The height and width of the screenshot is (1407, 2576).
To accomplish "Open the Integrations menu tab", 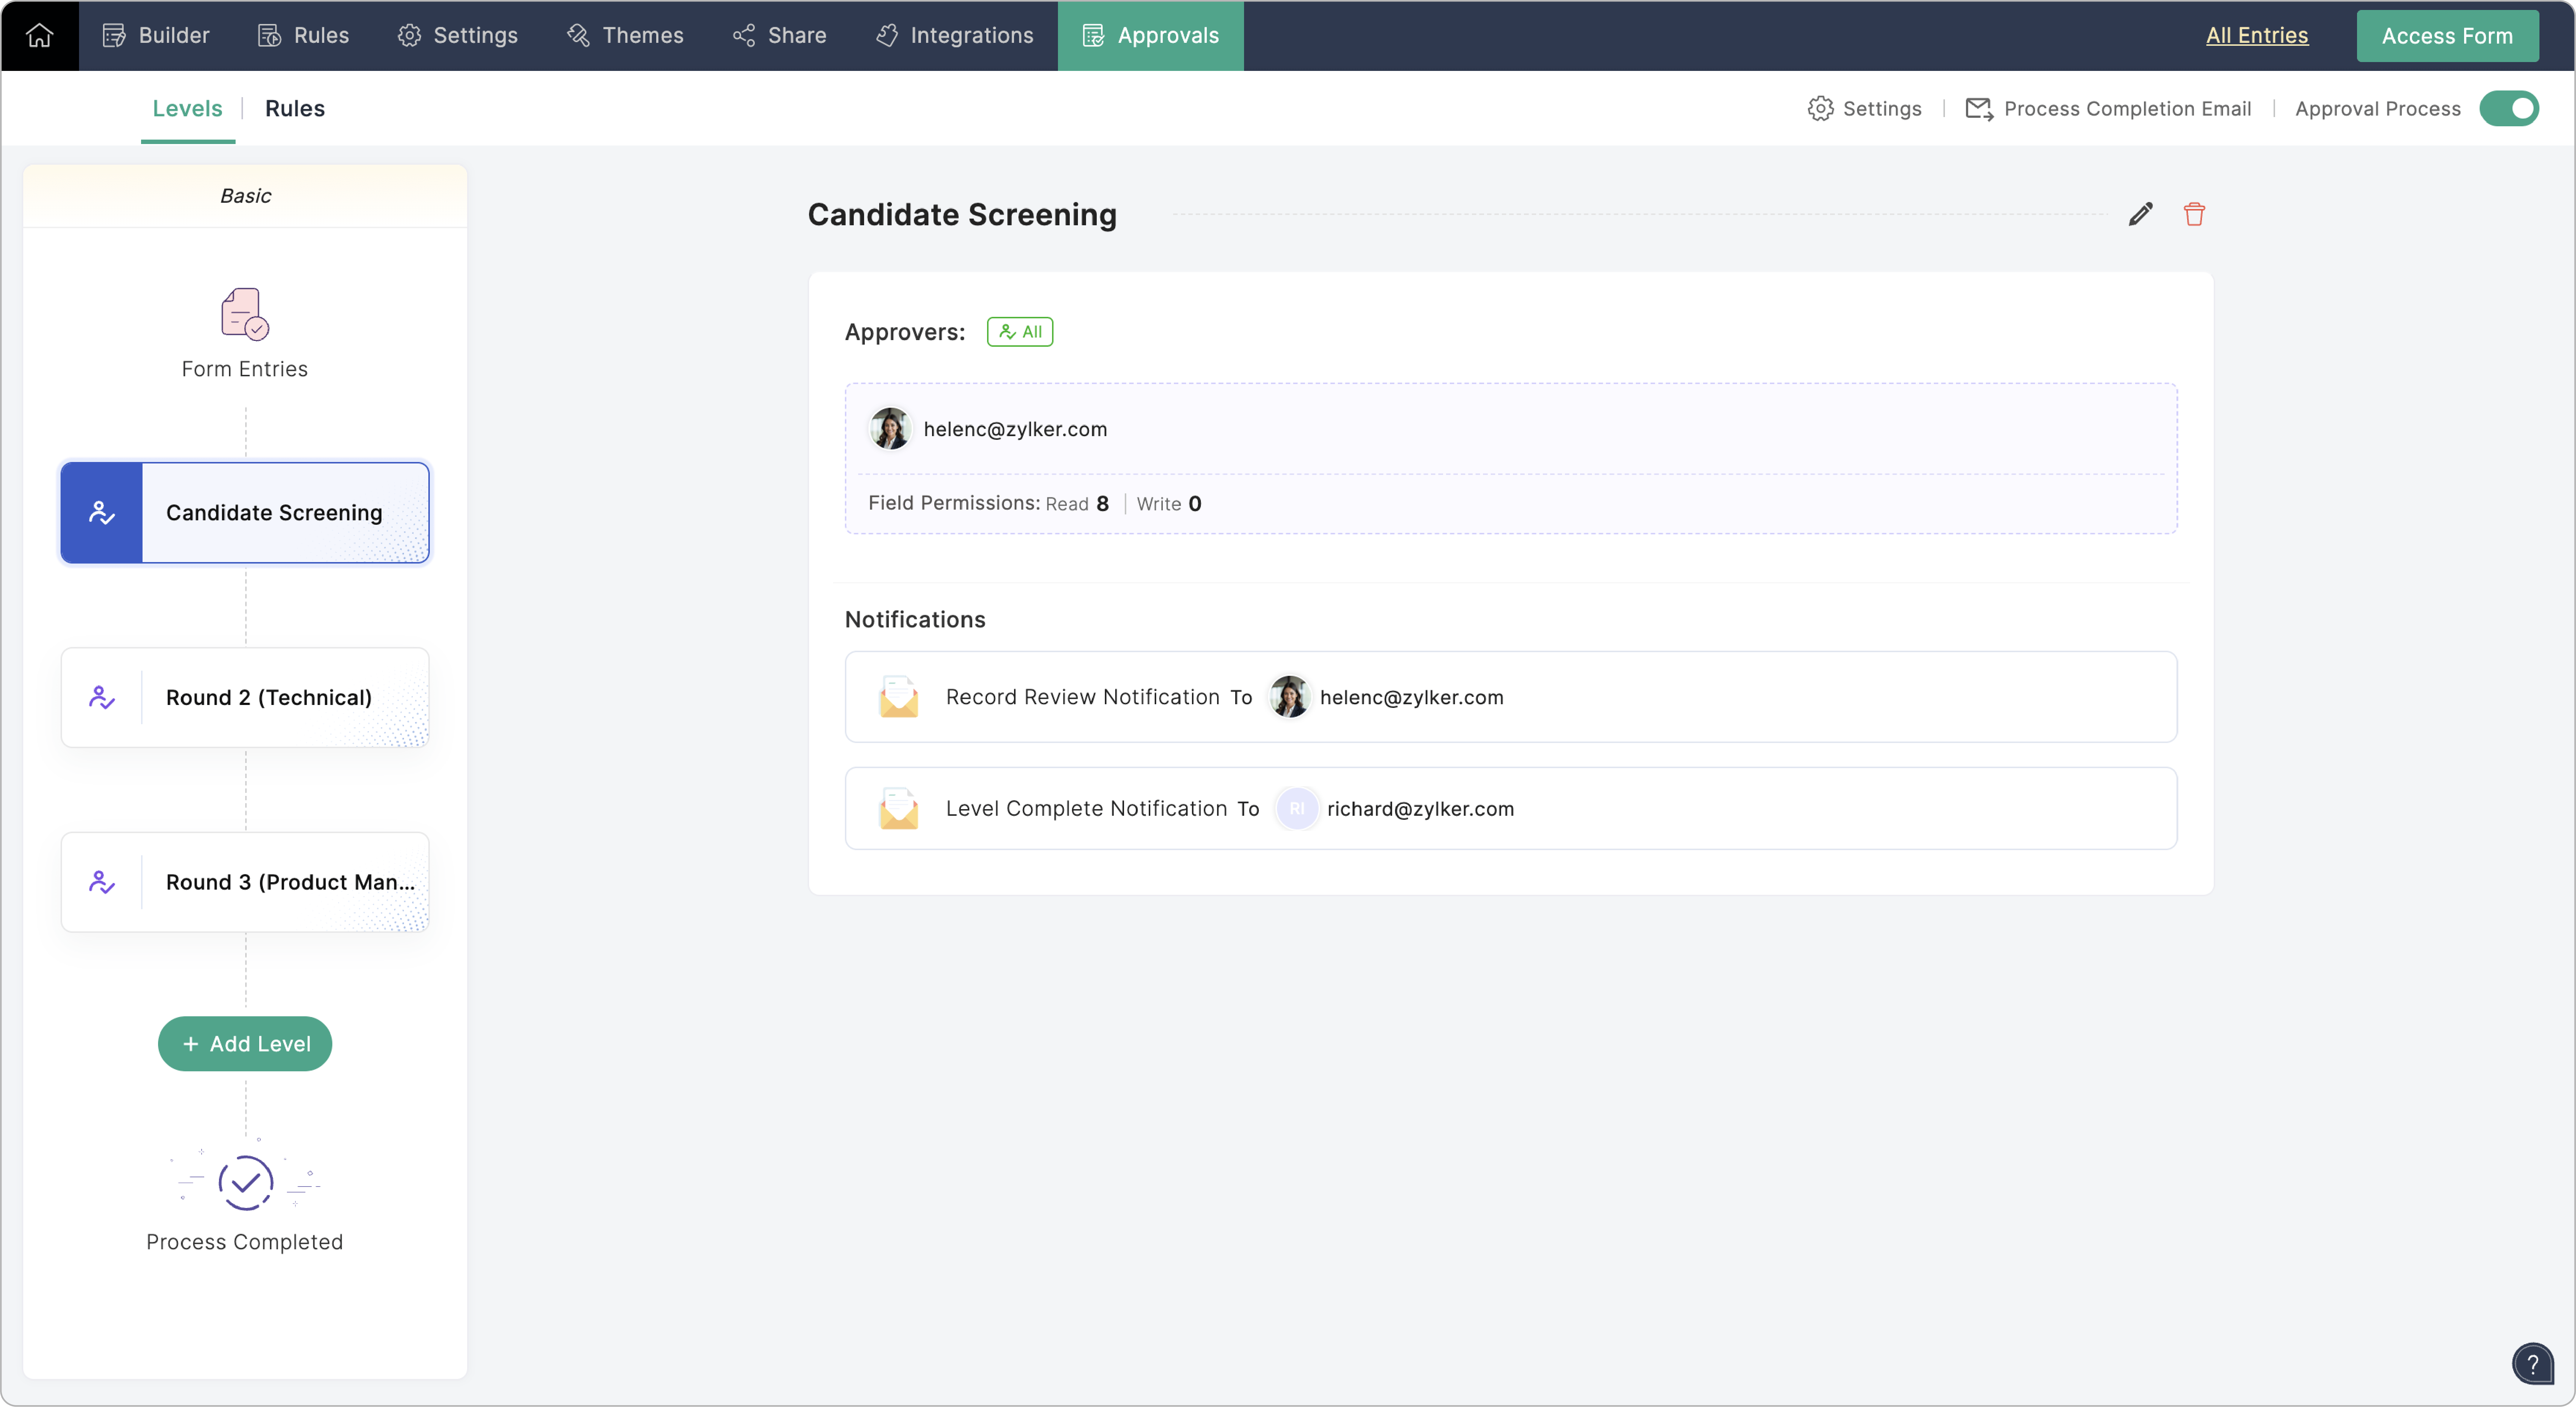I will [x=954, y=35].
